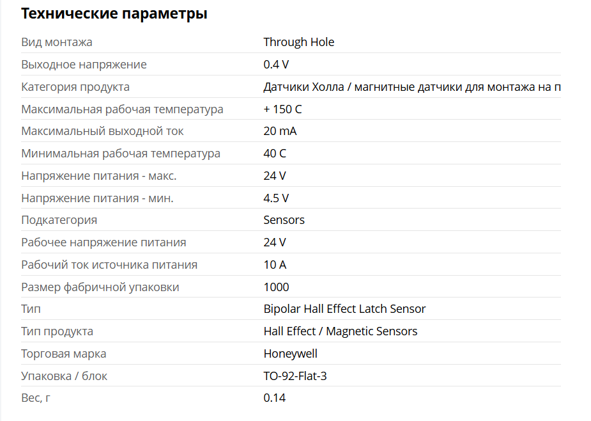
Task: Select the factory pack size "1000"
Action: [x=276, y=287]
